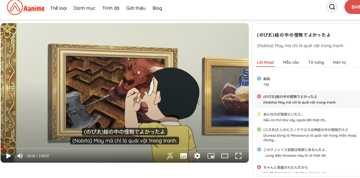
Task: Open the video settings gear
Action: (x=197, y=156)
